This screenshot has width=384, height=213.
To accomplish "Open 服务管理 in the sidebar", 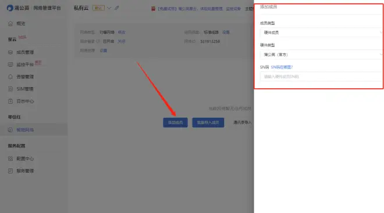I will point(25,171).
